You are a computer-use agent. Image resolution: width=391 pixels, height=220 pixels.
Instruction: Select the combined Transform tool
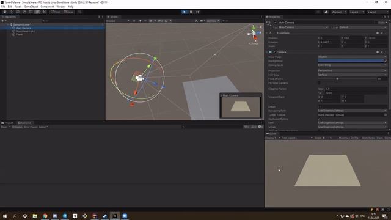(x=37, y=12)
